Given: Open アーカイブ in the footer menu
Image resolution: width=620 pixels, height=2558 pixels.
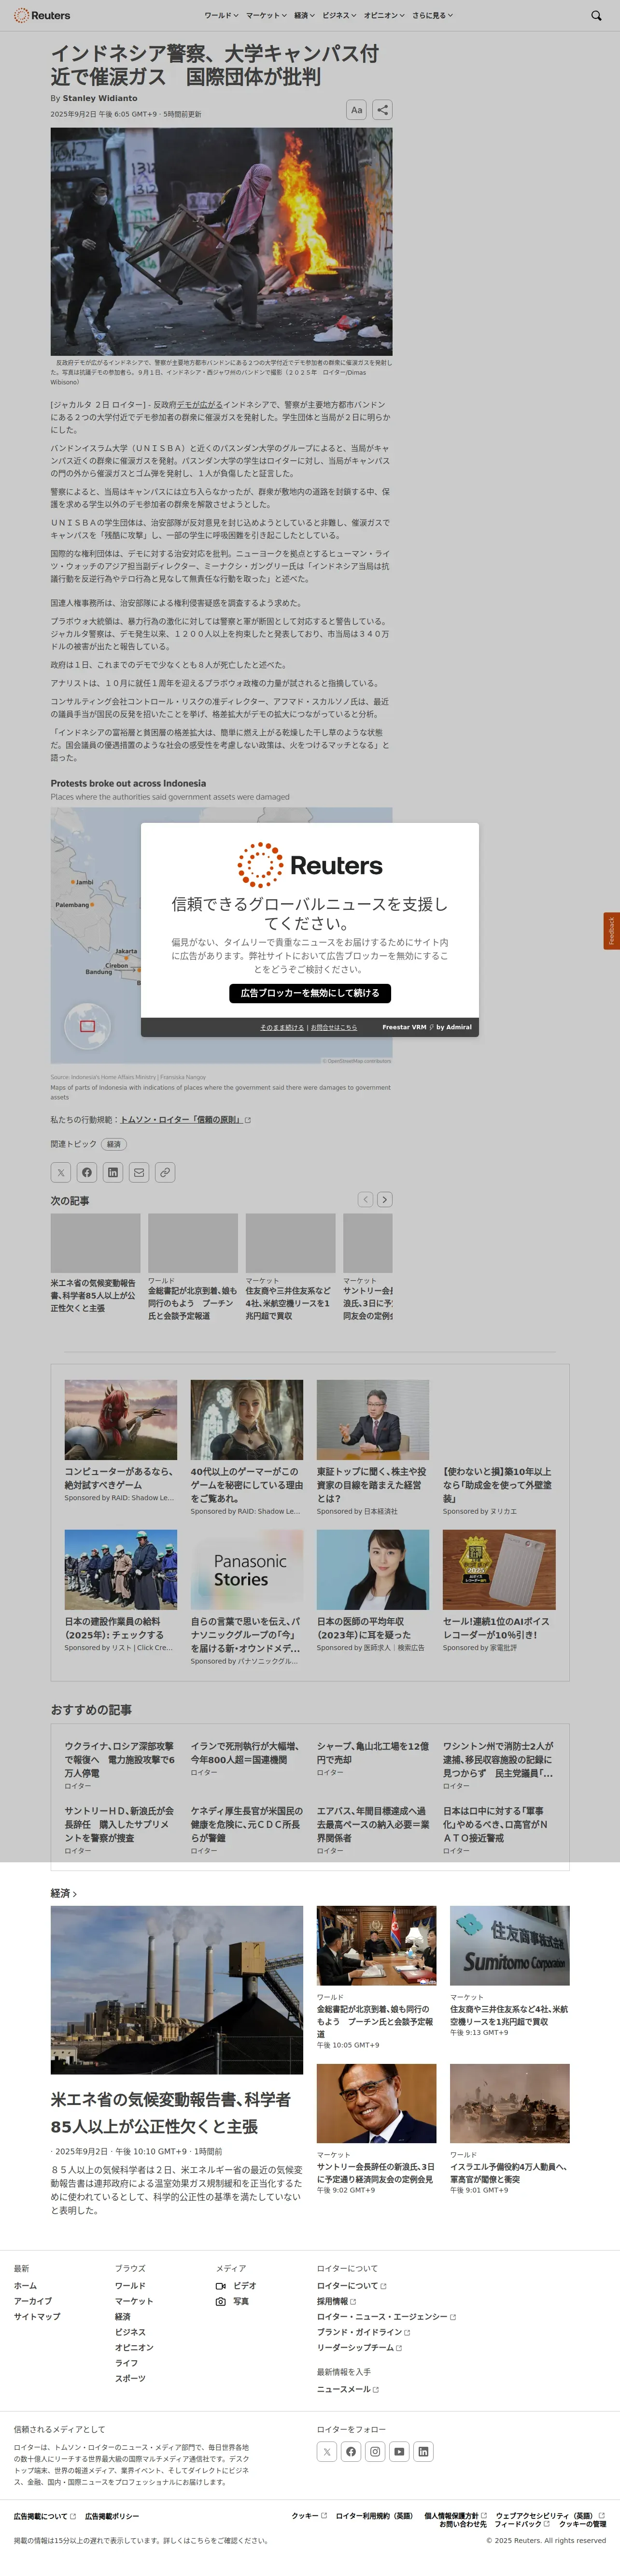Looking at the screenshot, I should point(33,2302).
